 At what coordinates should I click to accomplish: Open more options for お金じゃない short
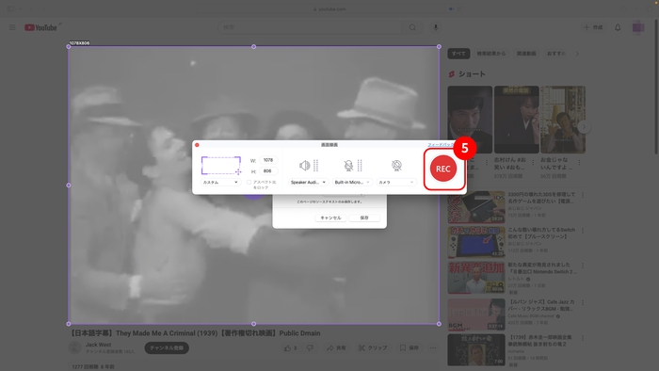click(x=580, y=163)
